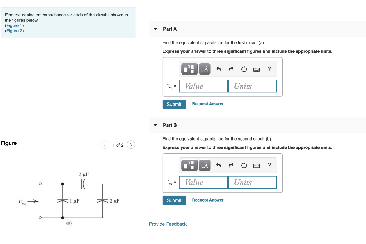Select the µÅ units symbol tool in Part B
366x244 pixels.
(204, 165)
